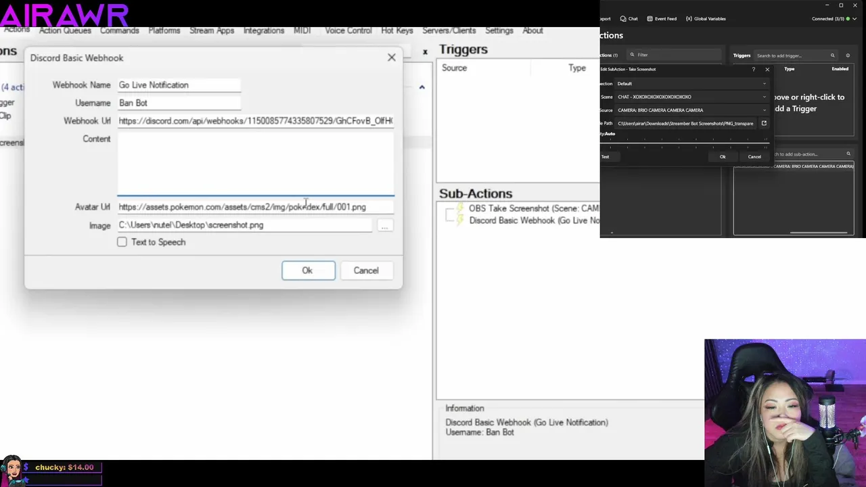Open the Servers/Clients tab
Image resolution: width=866 pixels, height=487 pixels.
click(449, 30)
